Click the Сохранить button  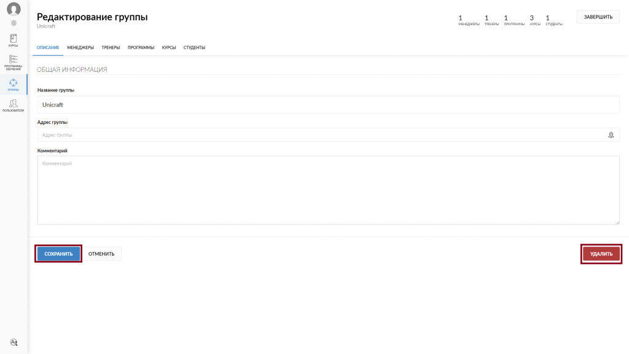tap(58, 254)
